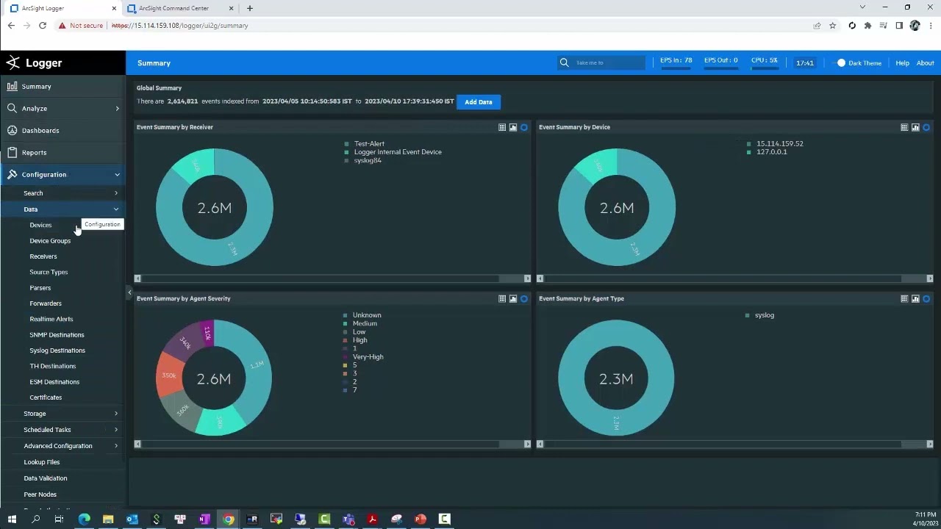The height and width of the screenshot is (529, 941).
Task: Show Event Summary by Receiver as bar chart
Action: (513, 127)
